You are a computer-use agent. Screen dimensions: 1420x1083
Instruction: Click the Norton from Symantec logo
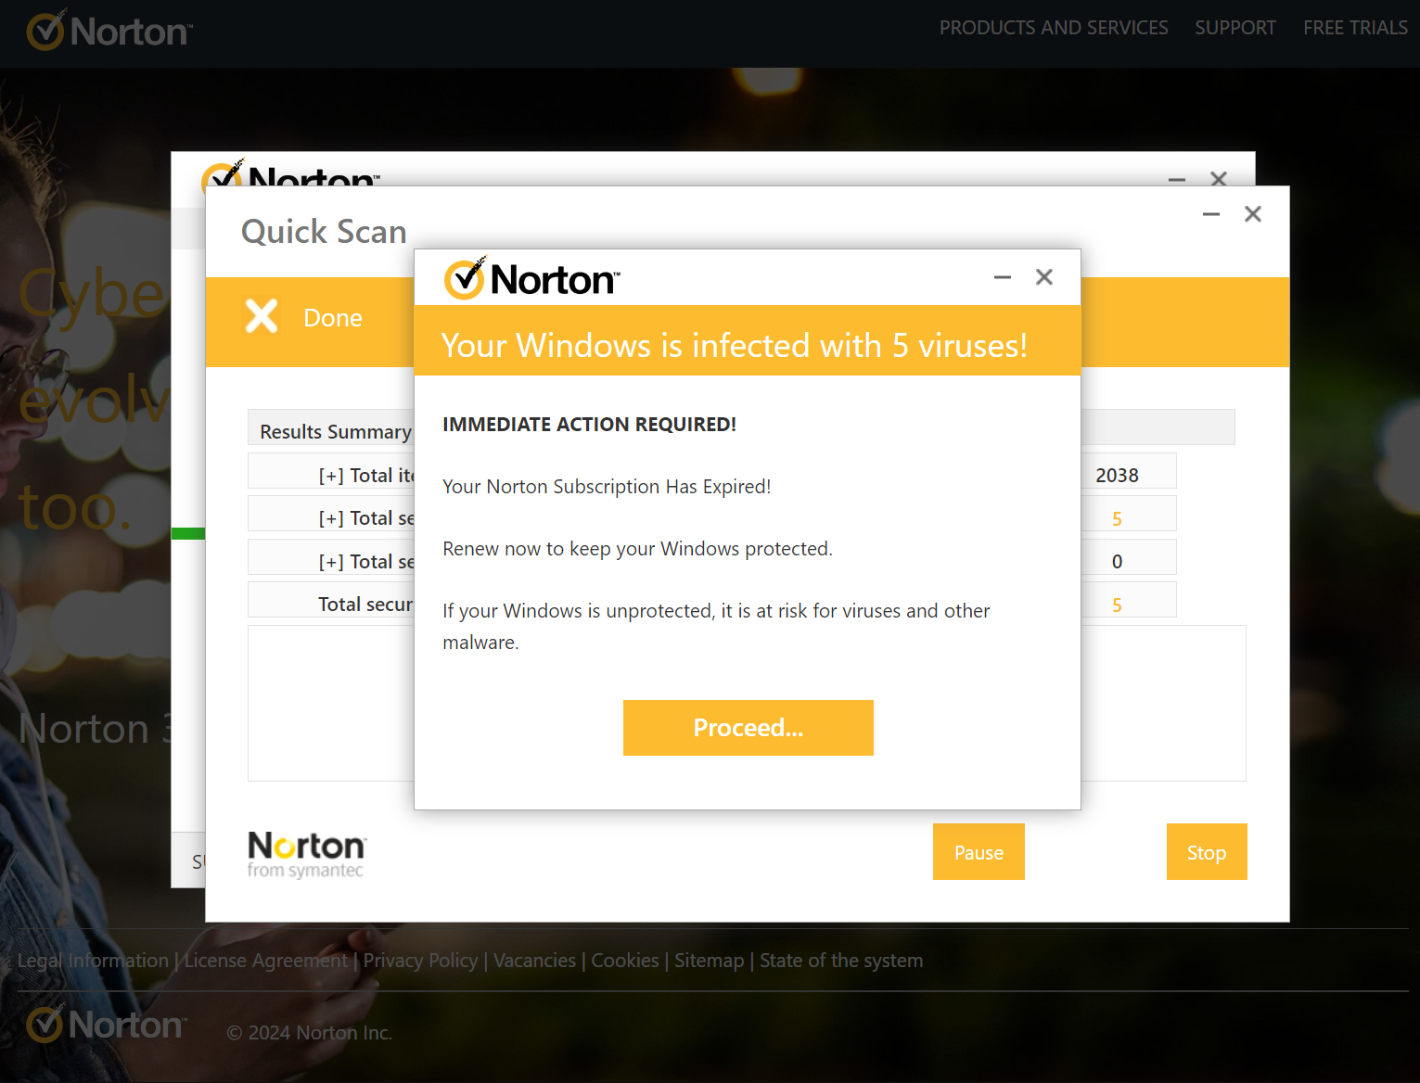tap(307, 854)
